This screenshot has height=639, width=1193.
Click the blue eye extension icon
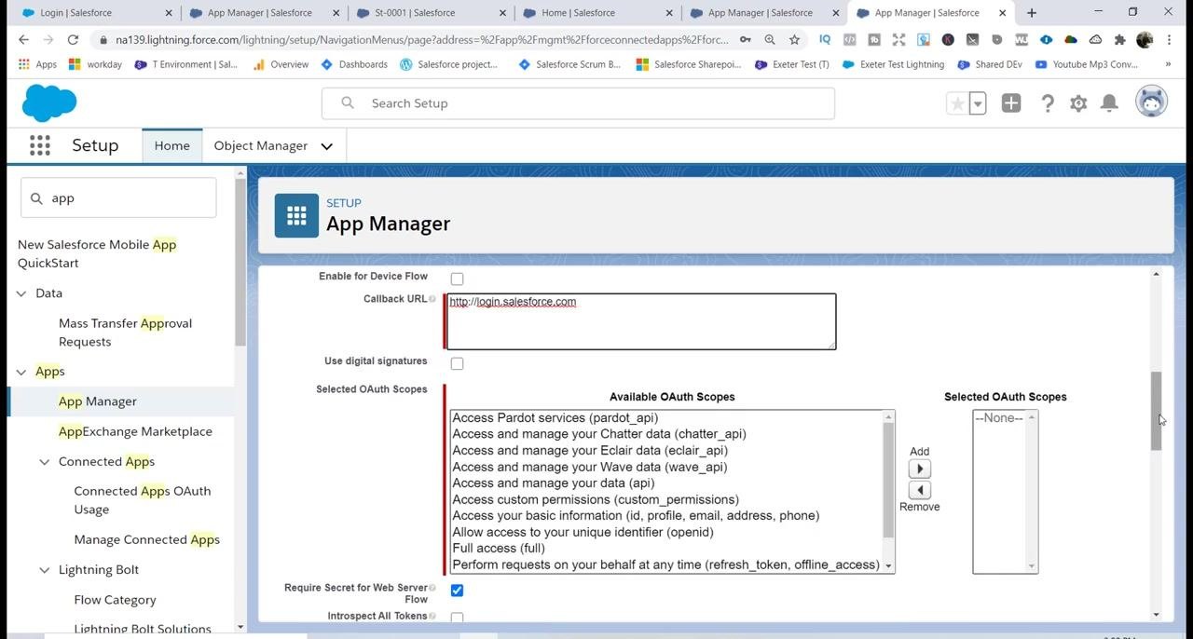1046,40
